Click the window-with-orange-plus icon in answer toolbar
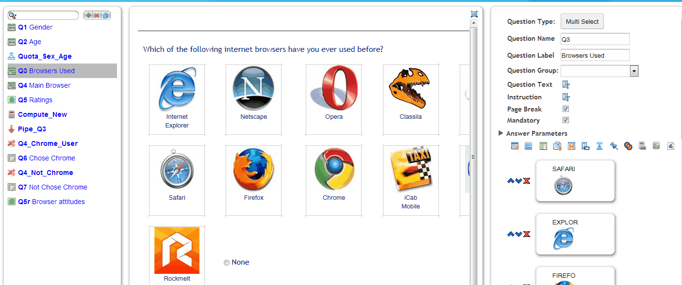Image resolution: width=682 pixels, height=285 pixels. point(515,146)
